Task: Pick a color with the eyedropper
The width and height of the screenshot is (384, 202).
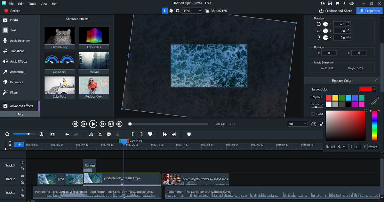Action: tap(374, 101)
